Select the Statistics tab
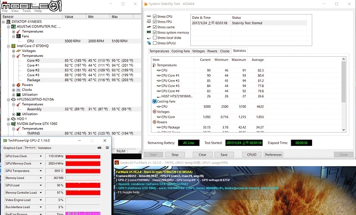This screenshot has height=215, width=356. click(x=239, y=50)
